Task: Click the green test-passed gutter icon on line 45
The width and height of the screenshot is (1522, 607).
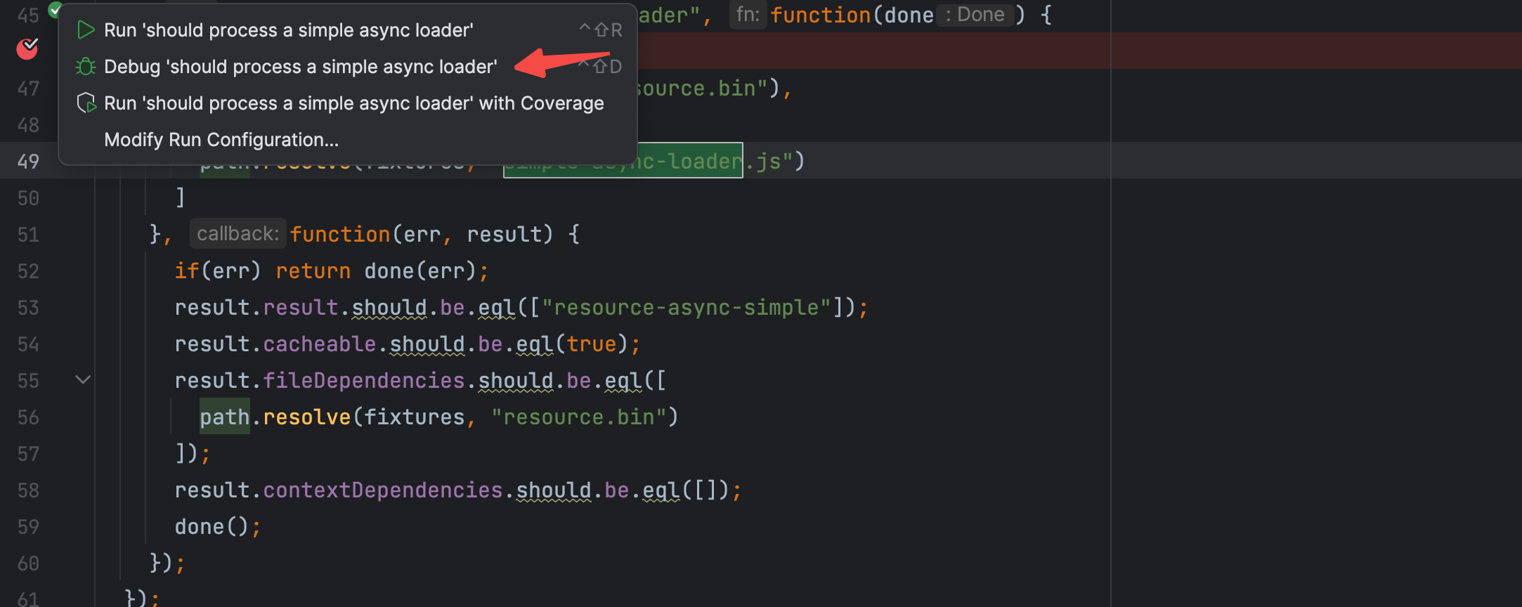Action: click(x=55, y=10)
